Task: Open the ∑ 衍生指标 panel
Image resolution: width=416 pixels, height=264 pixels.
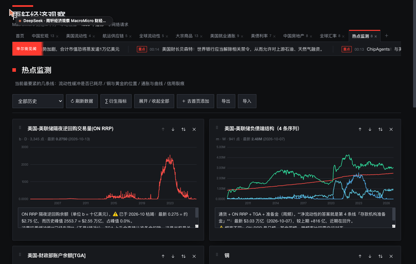Action: coord(116,101)
